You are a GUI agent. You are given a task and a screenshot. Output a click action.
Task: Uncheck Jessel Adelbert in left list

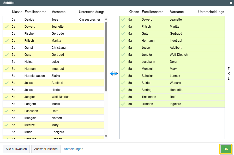click(x=7, y=83)
